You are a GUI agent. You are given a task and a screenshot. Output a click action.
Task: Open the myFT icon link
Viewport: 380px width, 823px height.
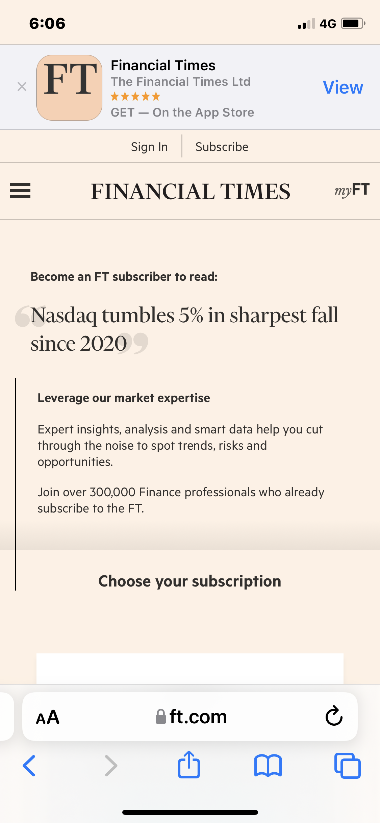coord(352,190)
